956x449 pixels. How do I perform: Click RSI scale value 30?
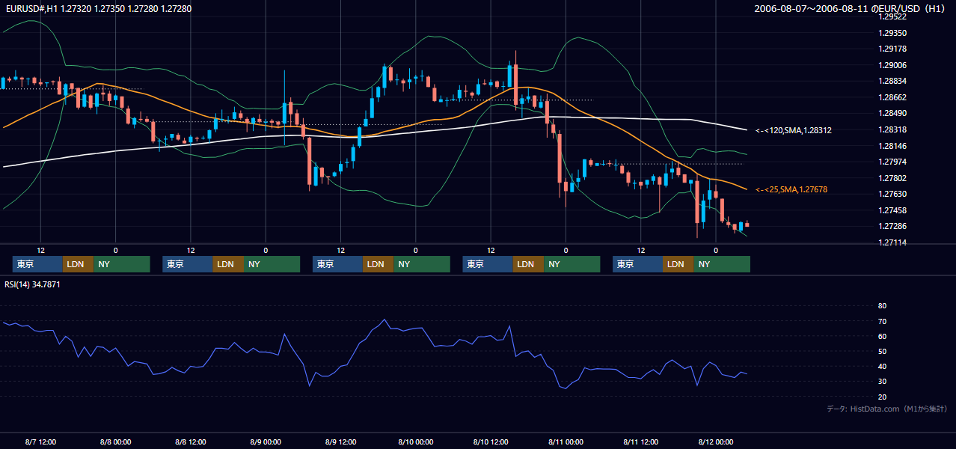[x=882, y=382]
